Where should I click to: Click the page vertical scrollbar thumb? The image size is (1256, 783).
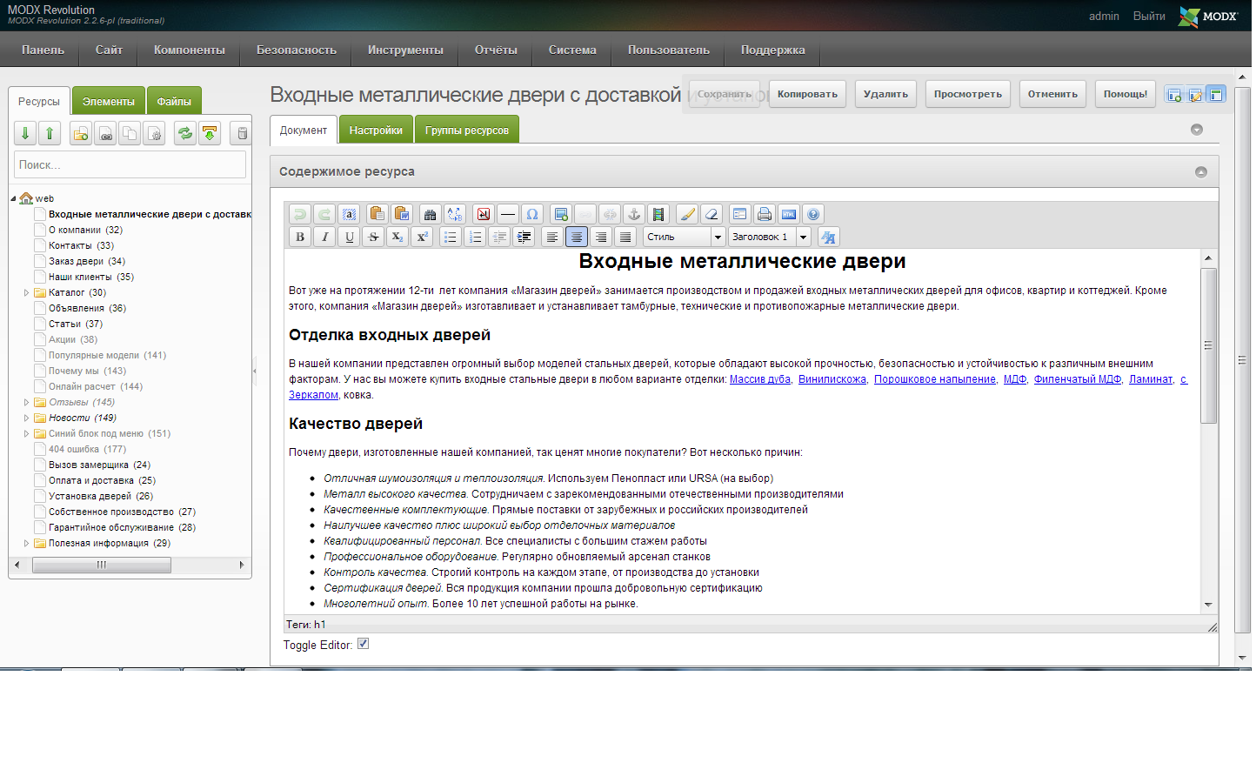(1243, 358)
